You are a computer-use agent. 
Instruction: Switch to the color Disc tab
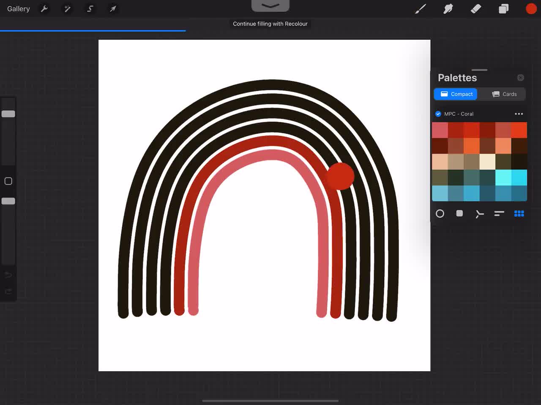pos(440,214)
